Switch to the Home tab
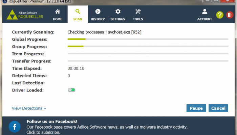The image size is (237, 135). [58, 15]
